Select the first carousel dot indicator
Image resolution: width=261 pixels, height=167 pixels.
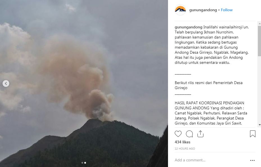(82, 163)
